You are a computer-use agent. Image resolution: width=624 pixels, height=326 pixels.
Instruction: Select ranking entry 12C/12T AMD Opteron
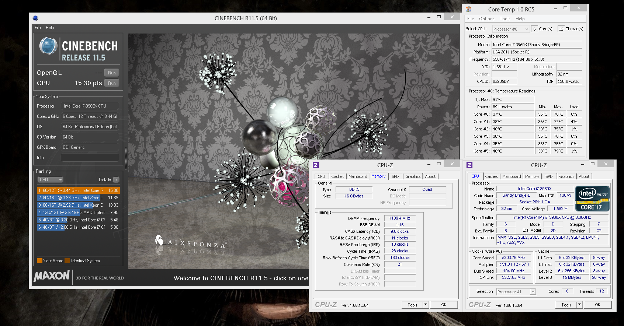tap(78, 213)
